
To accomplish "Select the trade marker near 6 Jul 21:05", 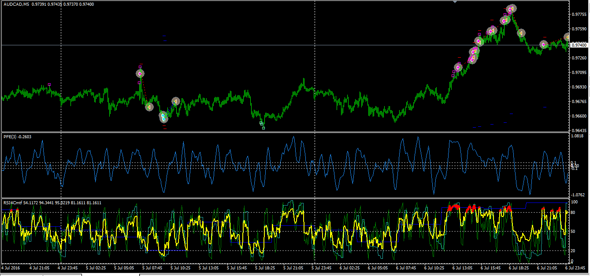I will (544, 44).
